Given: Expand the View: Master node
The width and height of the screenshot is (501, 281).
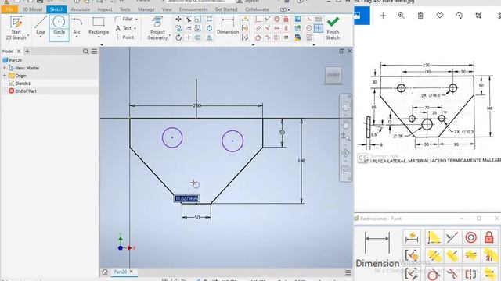Looking at the screenshot, I should (x=5, y=68).
